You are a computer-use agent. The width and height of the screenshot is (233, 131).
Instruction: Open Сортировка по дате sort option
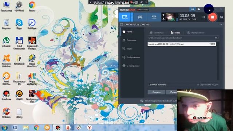(x=208, y=85)
